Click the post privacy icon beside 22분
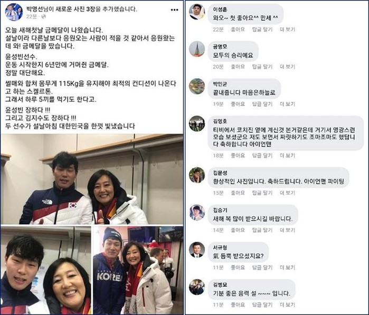Viewport: 369px width, 315px height. 43,16
